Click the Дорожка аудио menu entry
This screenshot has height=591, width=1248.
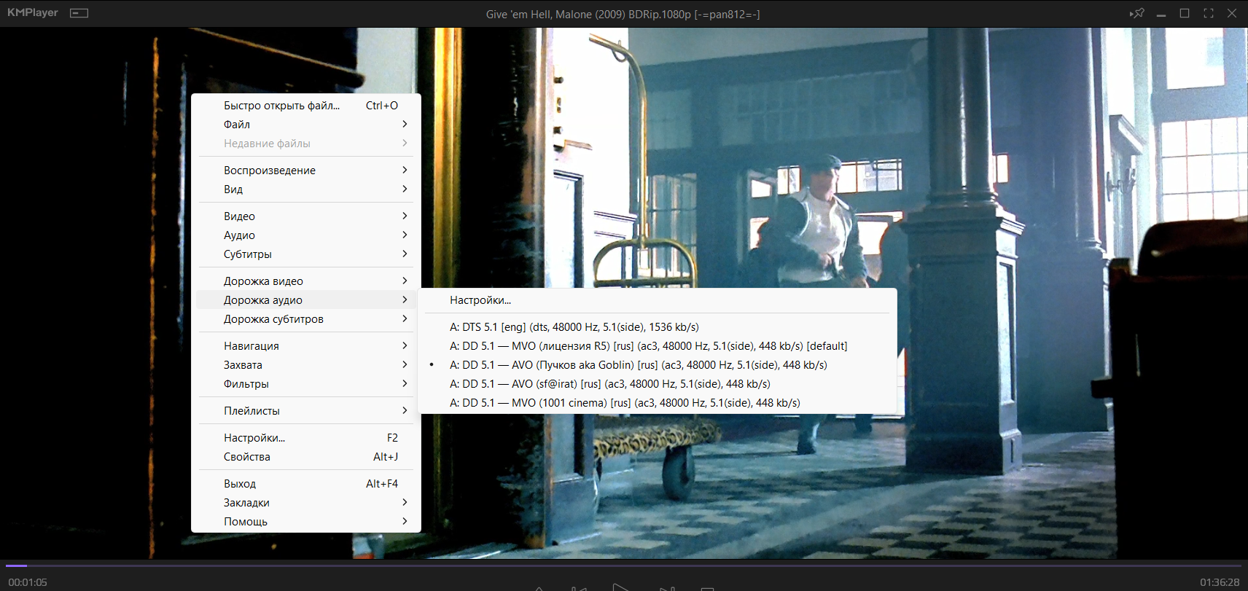pyautogui.click(x=306, y=300)
